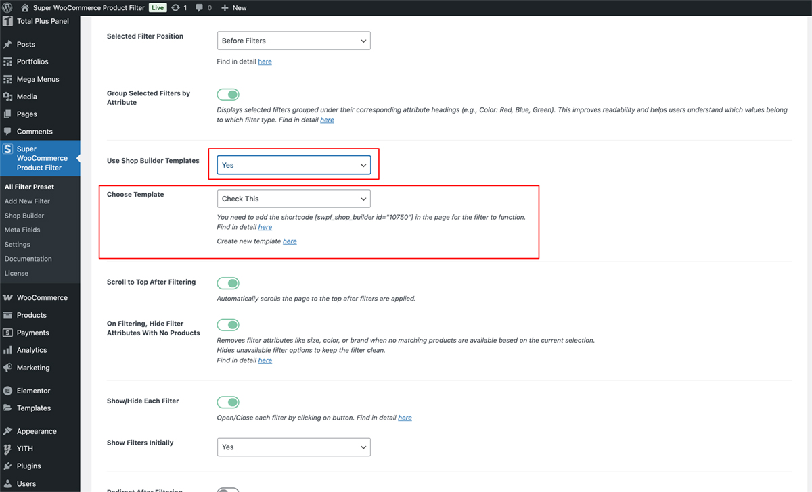The width and height of the screenshot is (812, 492).
Task: Click the Posts pin icon
Action: [x=7, y=44]
